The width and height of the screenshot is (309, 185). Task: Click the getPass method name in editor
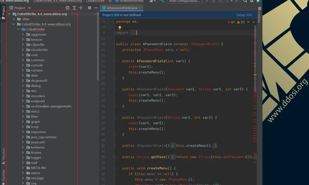(158, 157)
